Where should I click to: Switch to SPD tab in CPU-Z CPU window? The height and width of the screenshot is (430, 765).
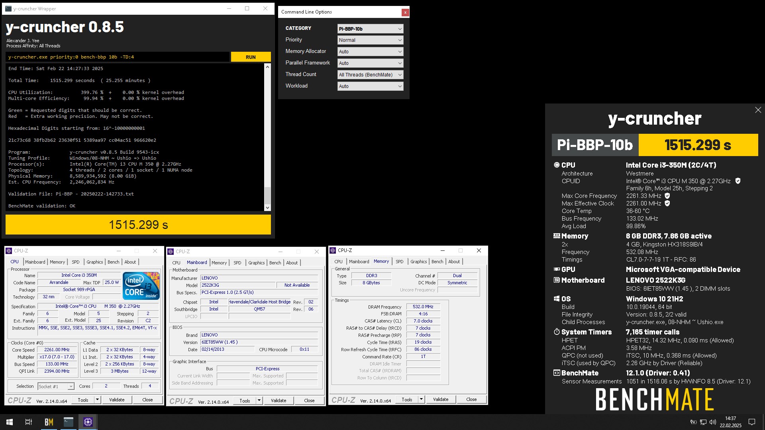[x=75, y=262]
